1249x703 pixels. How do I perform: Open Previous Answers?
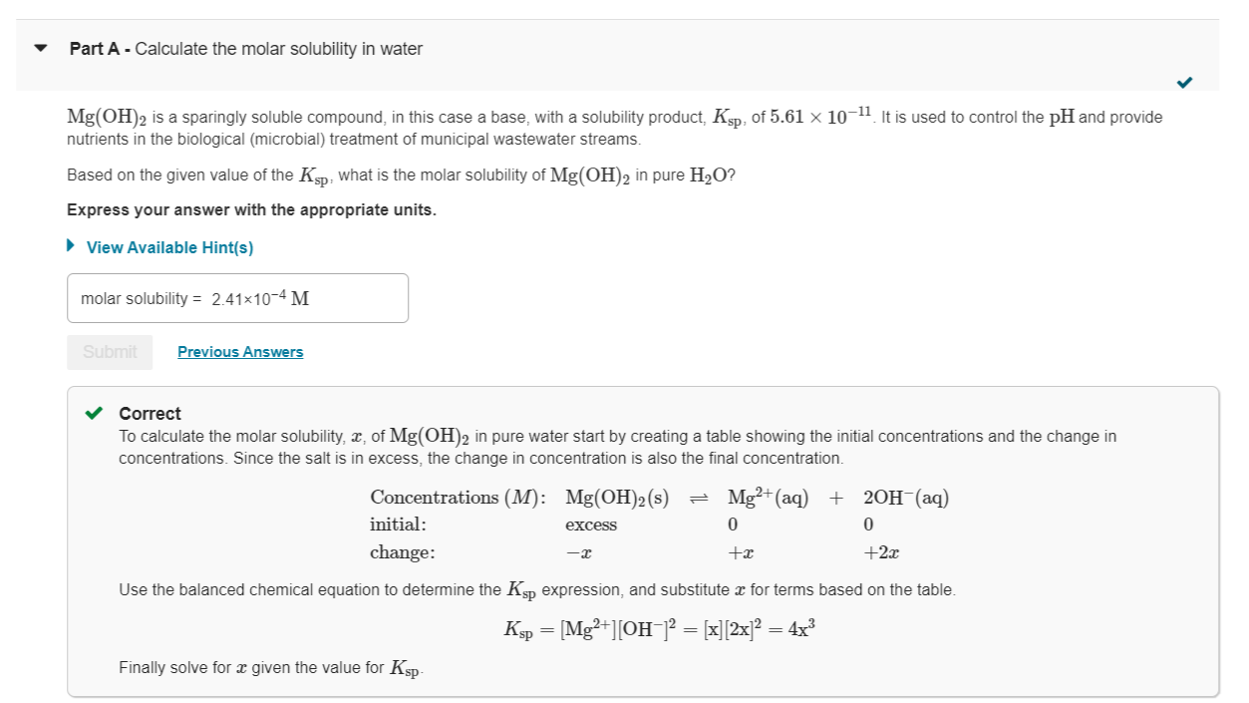(239, 351)
